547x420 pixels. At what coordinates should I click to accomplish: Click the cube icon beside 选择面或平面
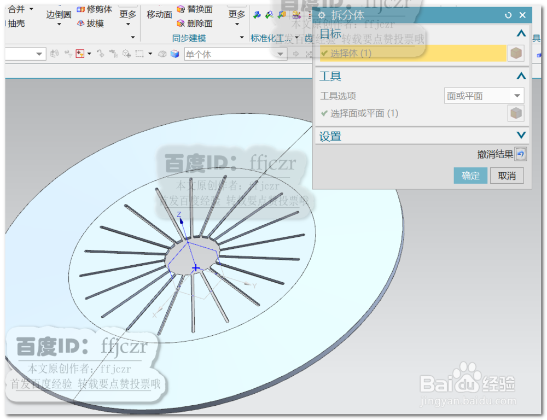coord(516,113)
